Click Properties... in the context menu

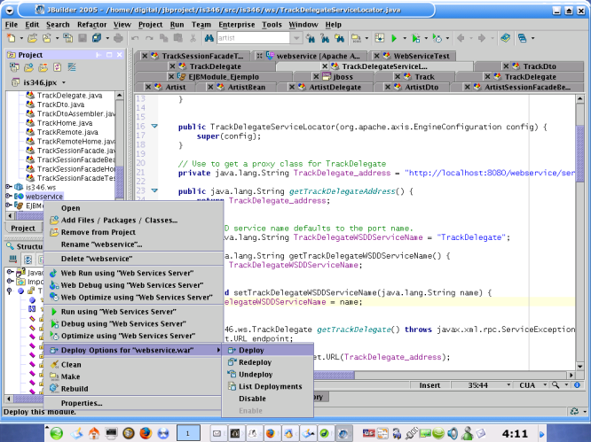point(81,403)
